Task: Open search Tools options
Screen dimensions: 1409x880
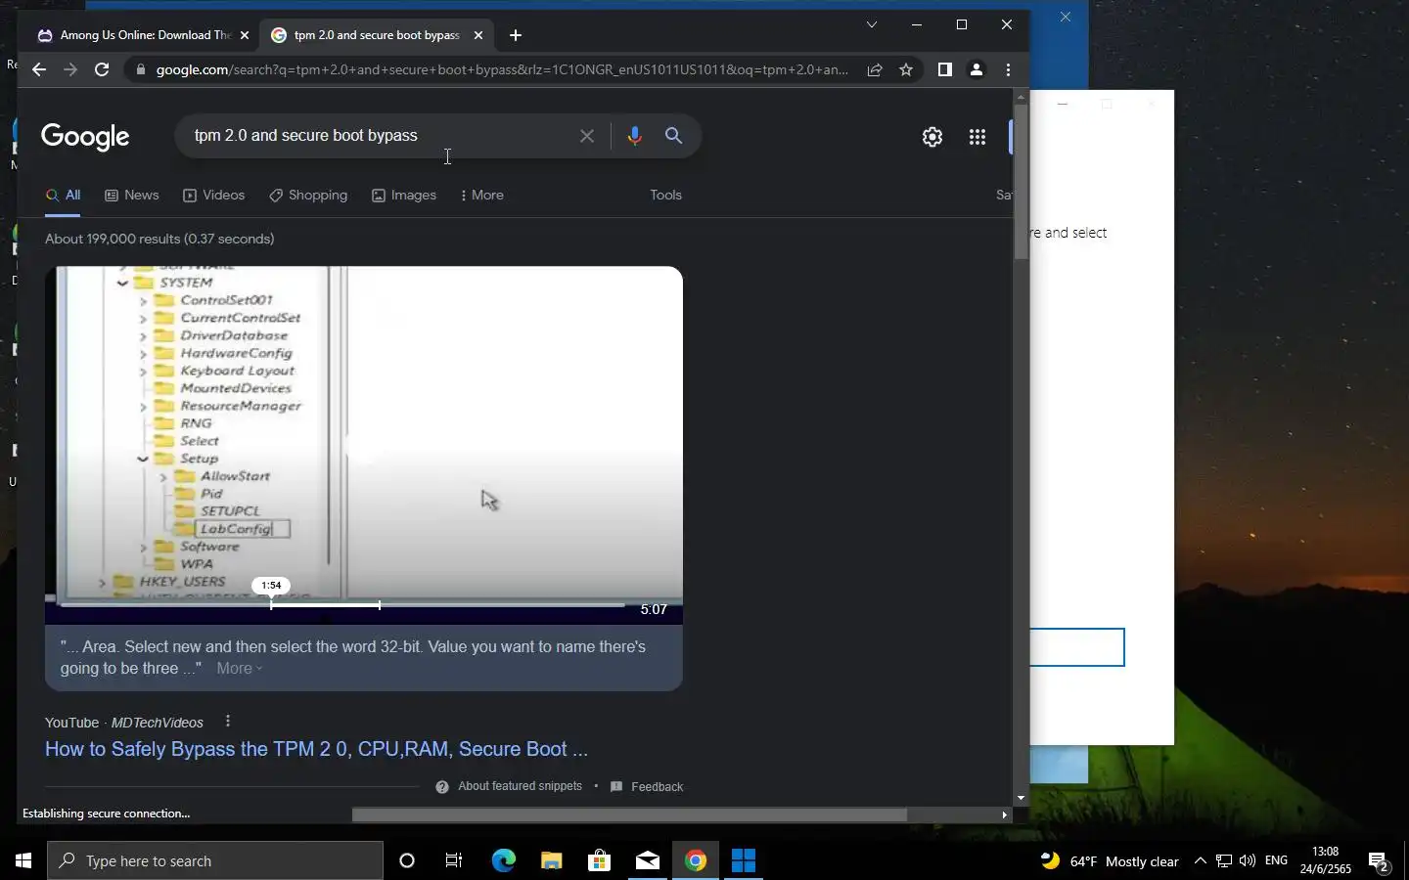Action: tap(665, 195)
